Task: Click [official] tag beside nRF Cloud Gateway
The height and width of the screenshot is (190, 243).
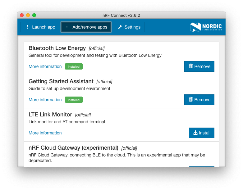Action: coord(129,148)
